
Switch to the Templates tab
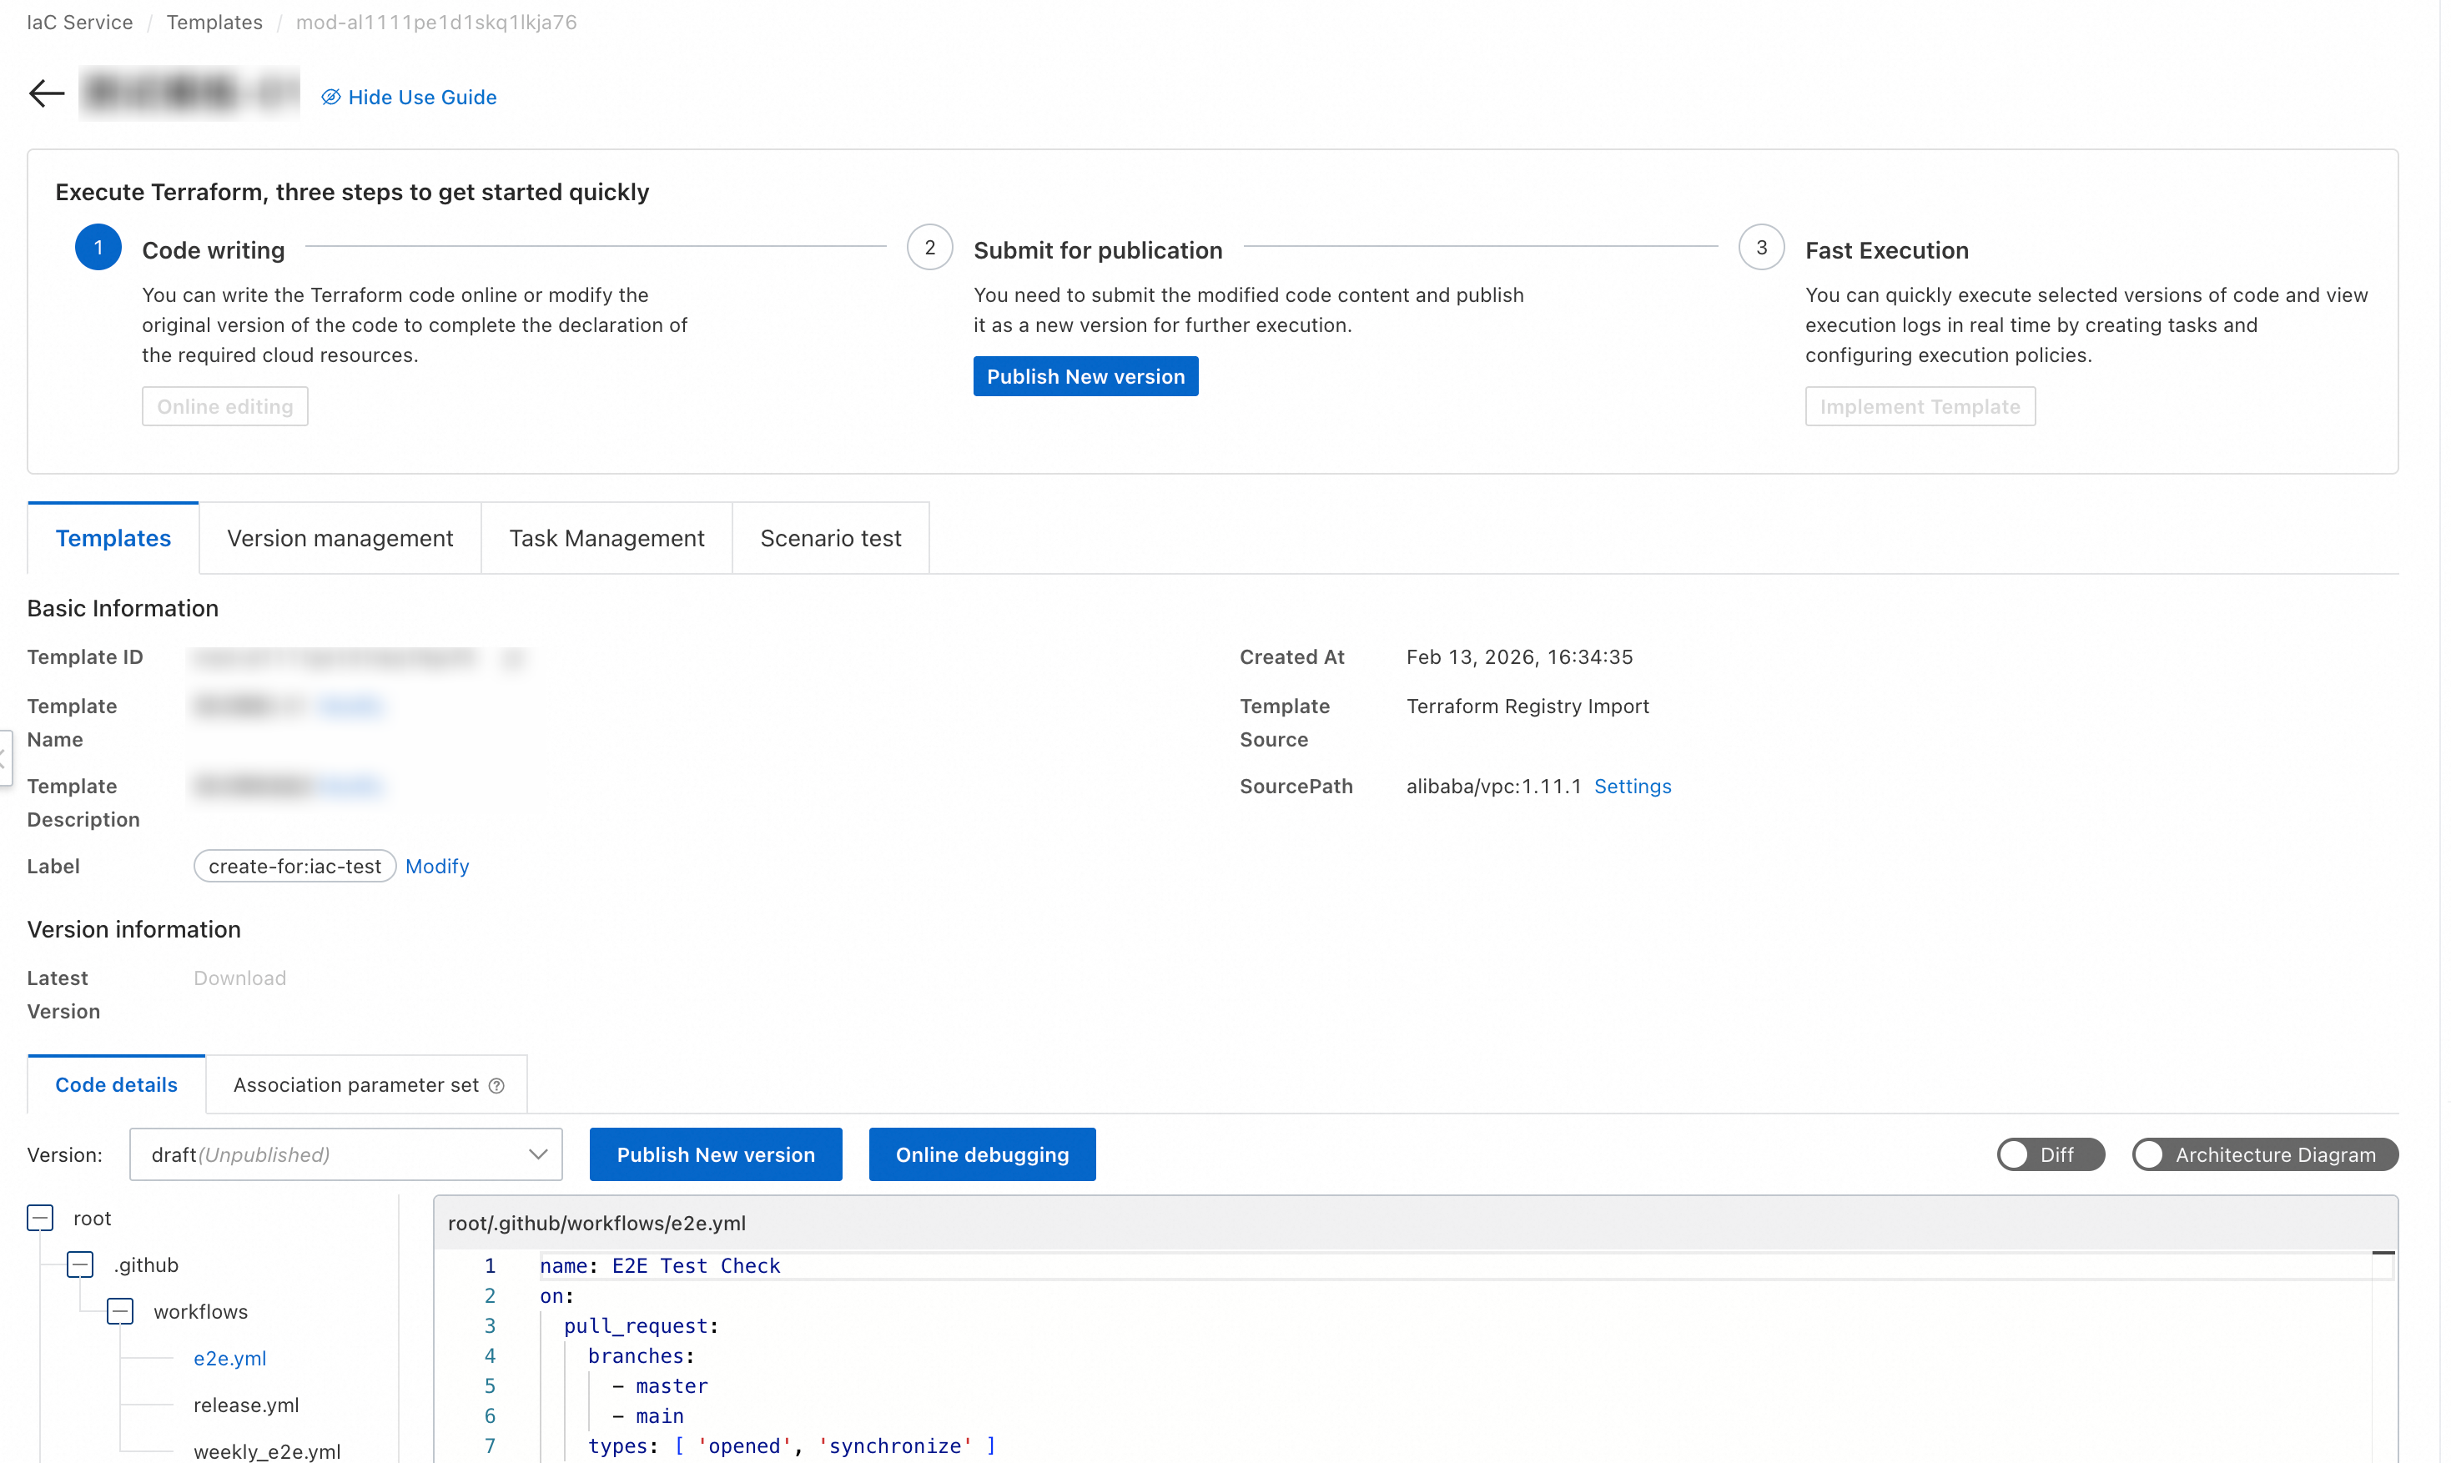tap(113, 538)
